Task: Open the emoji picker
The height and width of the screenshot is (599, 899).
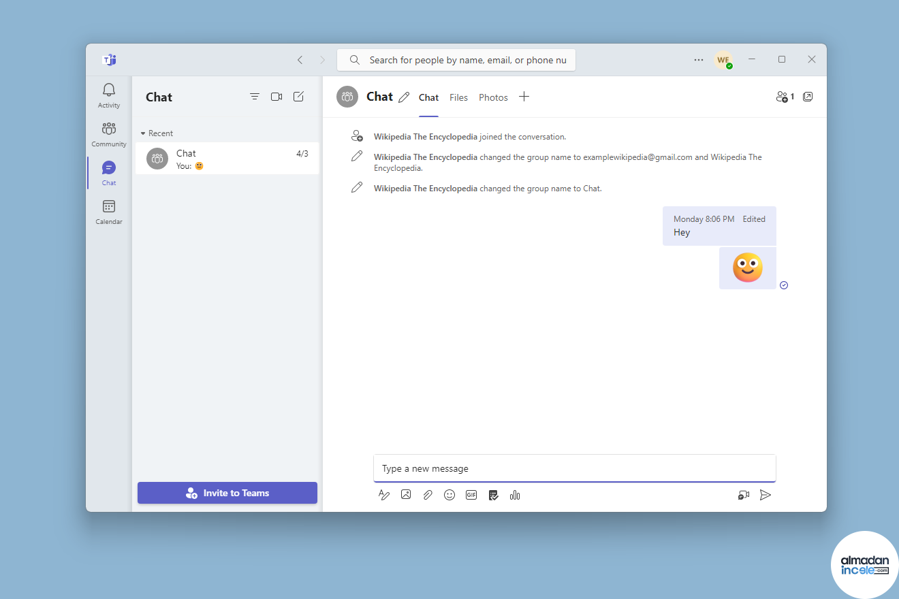Action: point(449,495)
